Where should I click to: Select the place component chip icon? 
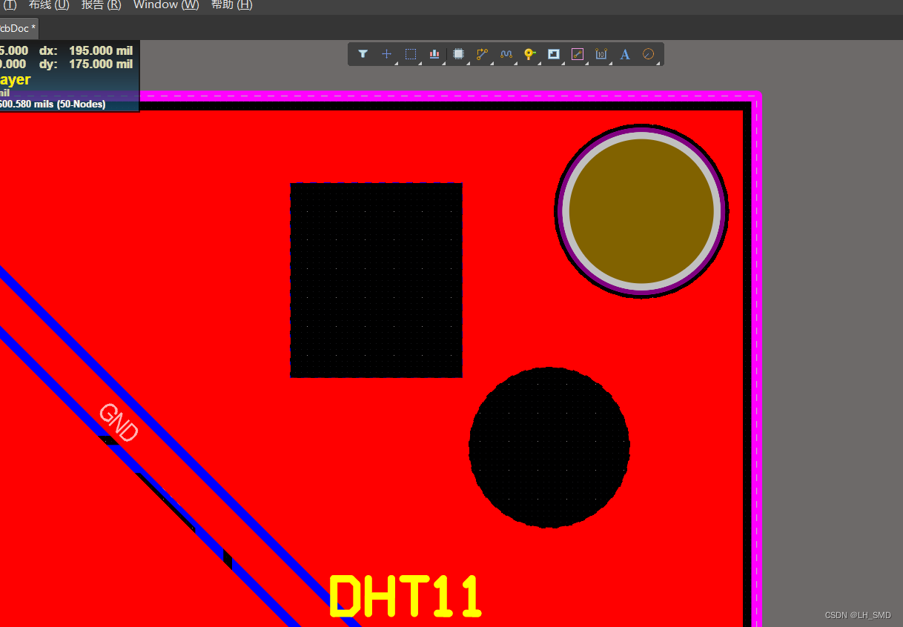click(458, 54)
